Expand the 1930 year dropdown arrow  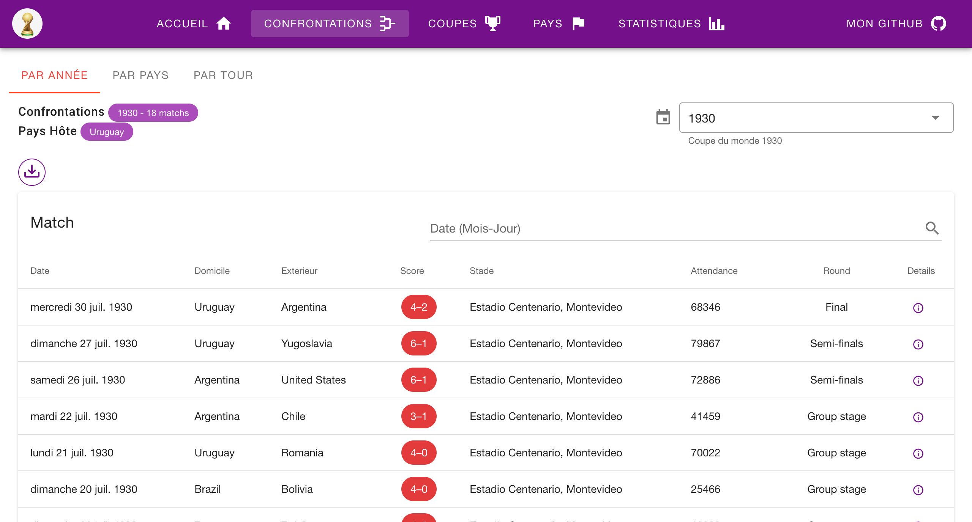pos(935,118)
